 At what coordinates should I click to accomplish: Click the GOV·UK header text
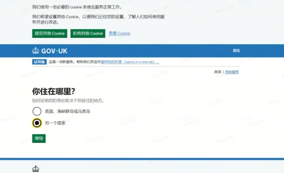pos(54,51)
